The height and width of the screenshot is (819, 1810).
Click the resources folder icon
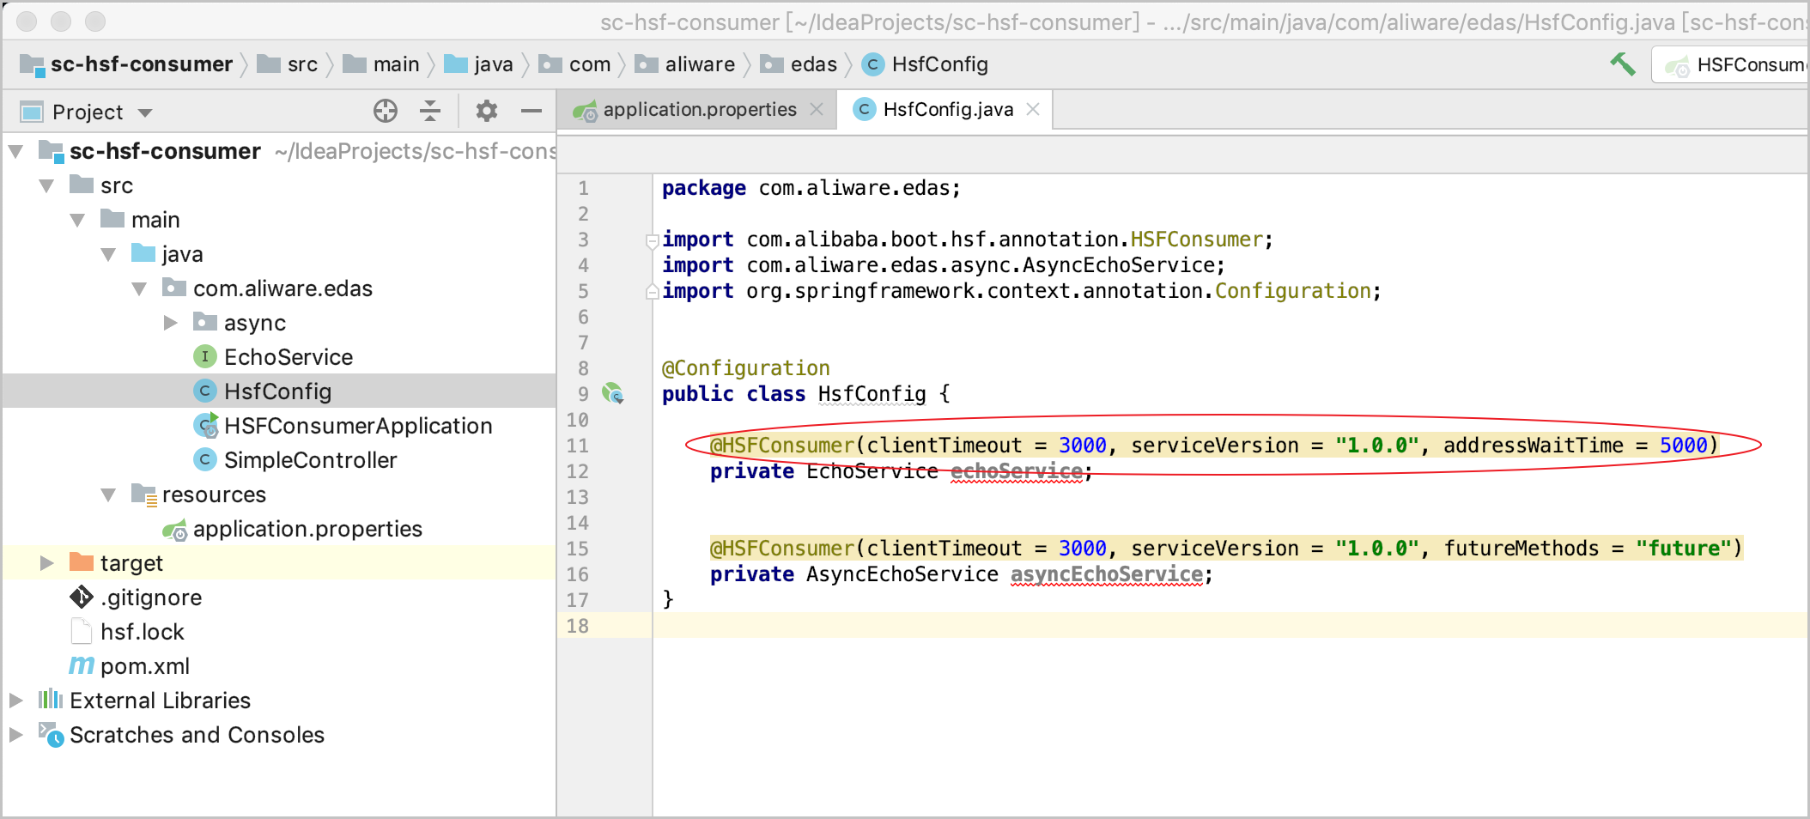coord(143,494)
